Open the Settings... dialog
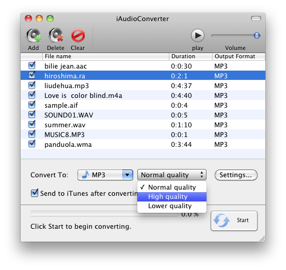 (x=236, y=175)
